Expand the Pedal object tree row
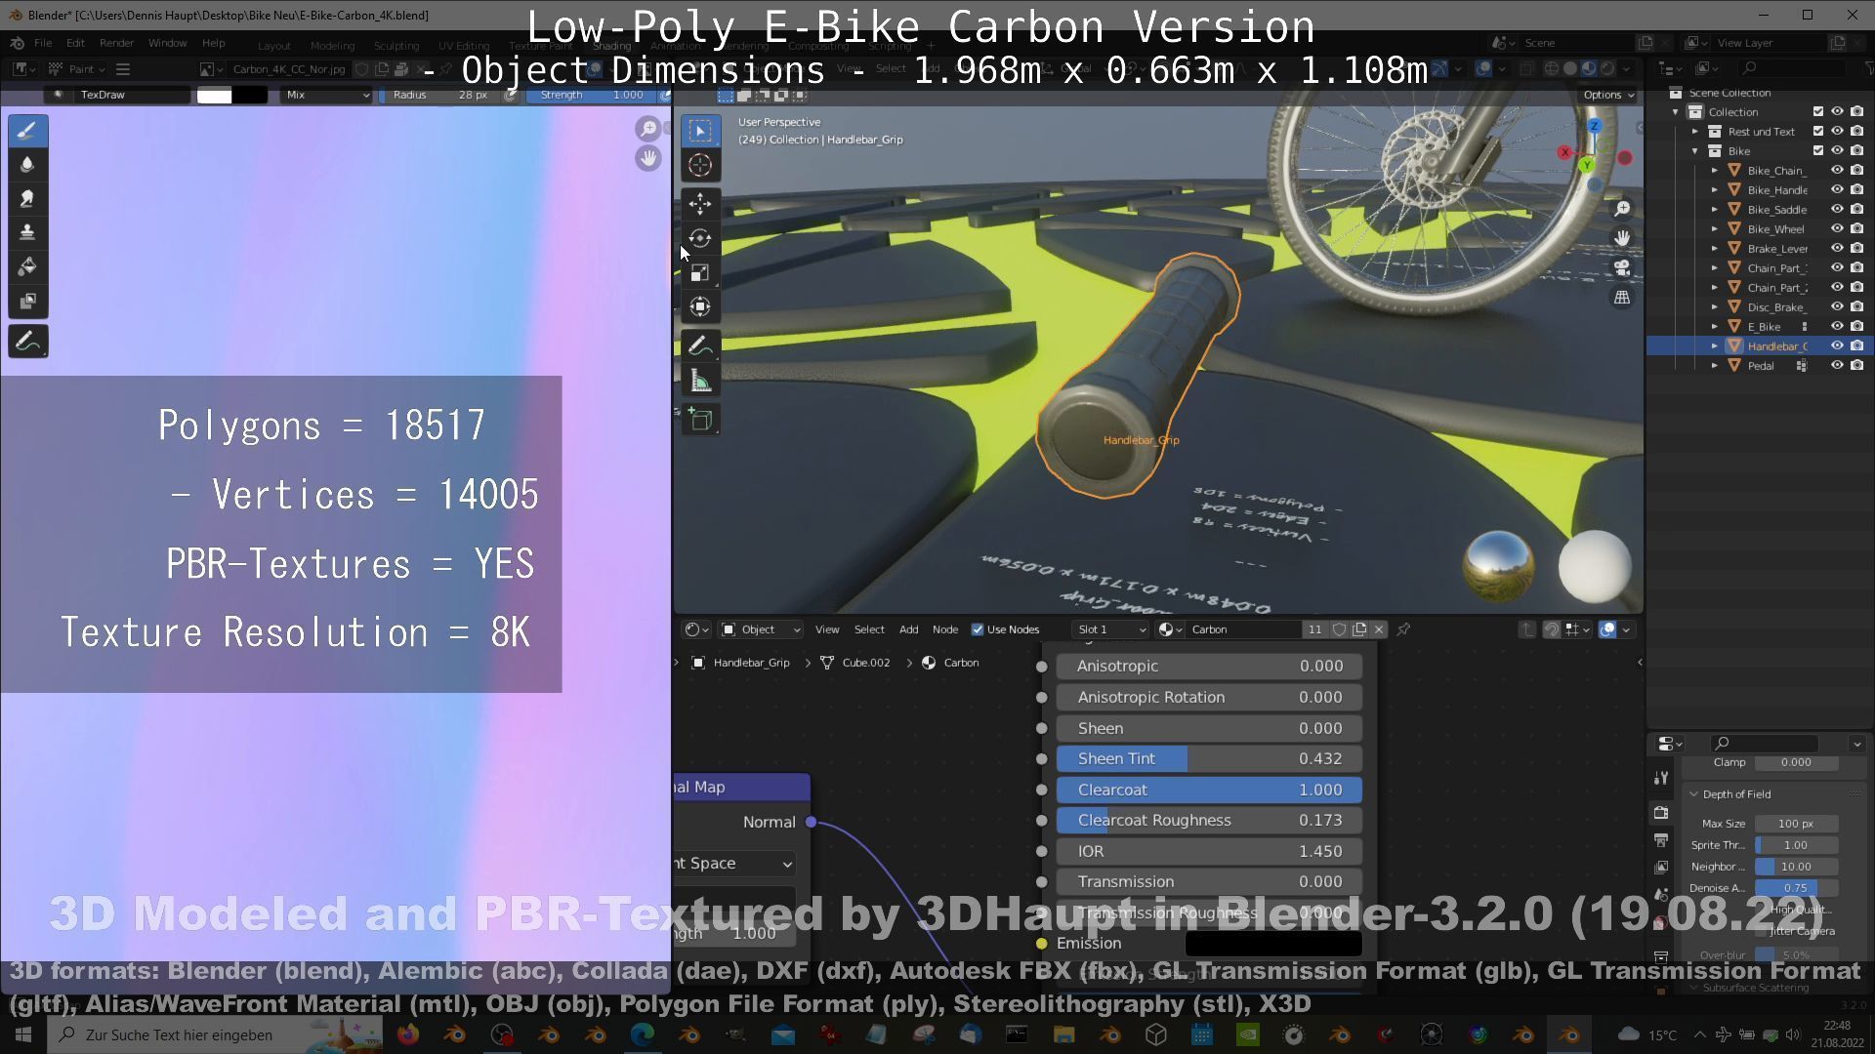The image size is (1875, 1054). [x=1714, y=366]
